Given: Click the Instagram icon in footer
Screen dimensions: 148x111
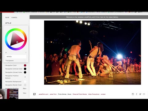Looking at the screenshot, I should [x=133, y=94].
